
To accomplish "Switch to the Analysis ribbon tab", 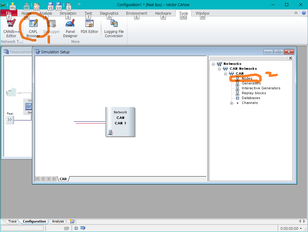I will [x=45, y=13].
